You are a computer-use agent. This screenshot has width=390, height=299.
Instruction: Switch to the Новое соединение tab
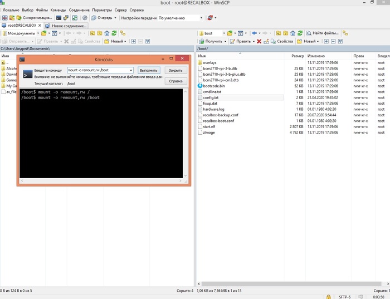click(x=66, y=26)
